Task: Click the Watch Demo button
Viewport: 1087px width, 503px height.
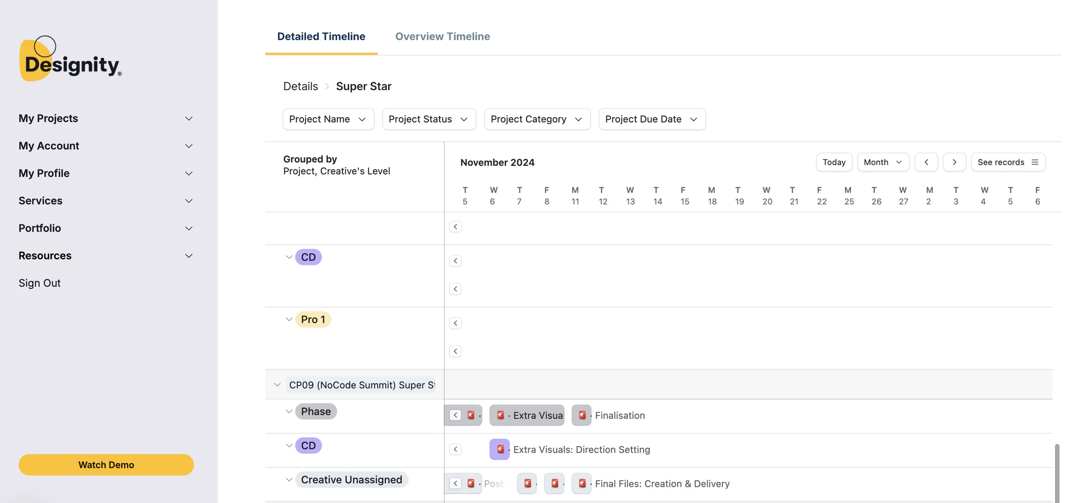Action: click(x=106, y=465)
